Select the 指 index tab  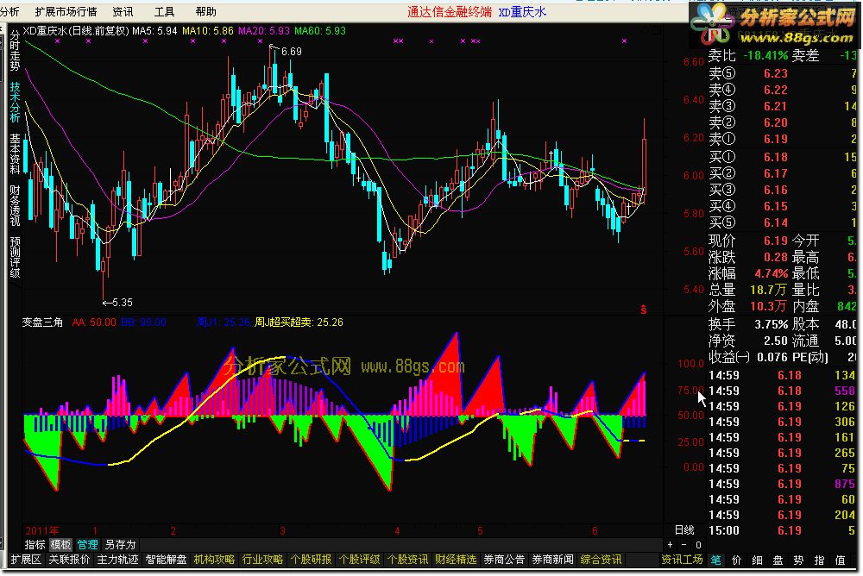pos(820,560)
